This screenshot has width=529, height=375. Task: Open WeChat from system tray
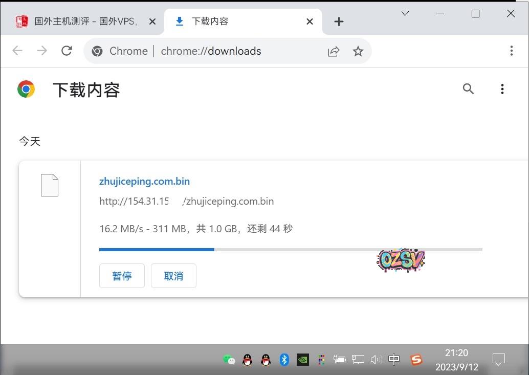point(229,360)
